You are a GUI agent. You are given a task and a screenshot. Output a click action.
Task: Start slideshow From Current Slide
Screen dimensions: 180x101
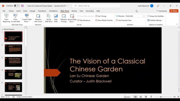[15, 18]
